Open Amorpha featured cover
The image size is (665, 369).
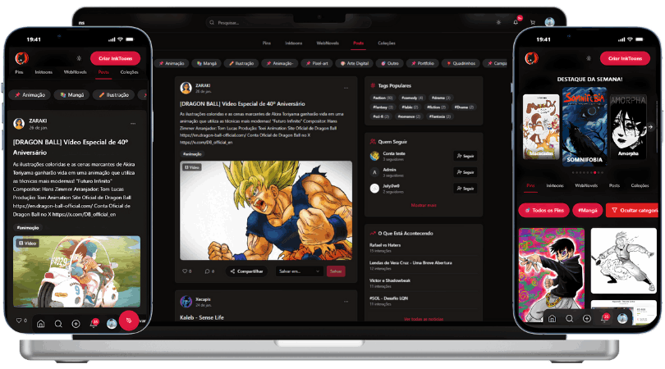pos(628,126)
